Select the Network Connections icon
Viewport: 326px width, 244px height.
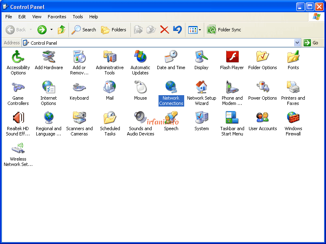(171, 87)
